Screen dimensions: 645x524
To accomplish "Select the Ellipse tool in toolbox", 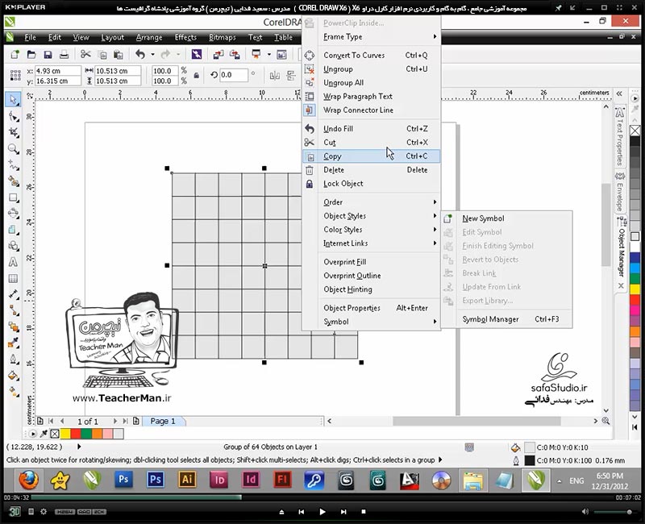I will pyautogui.click(x=14, y=214).
